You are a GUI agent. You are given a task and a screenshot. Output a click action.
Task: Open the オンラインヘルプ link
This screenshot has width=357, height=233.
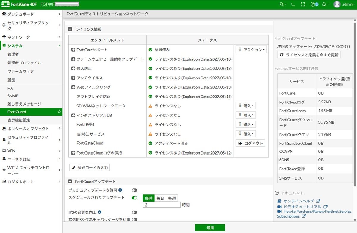point(298,201)
